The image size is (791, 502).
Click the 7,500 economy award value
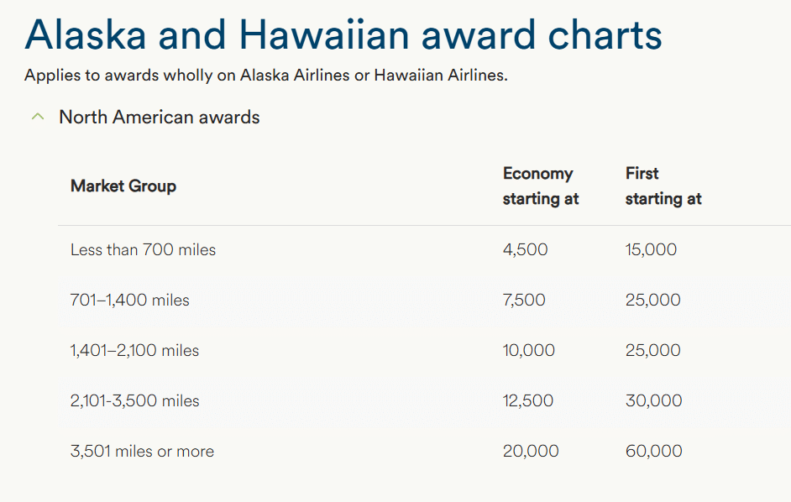click(524, 300)
